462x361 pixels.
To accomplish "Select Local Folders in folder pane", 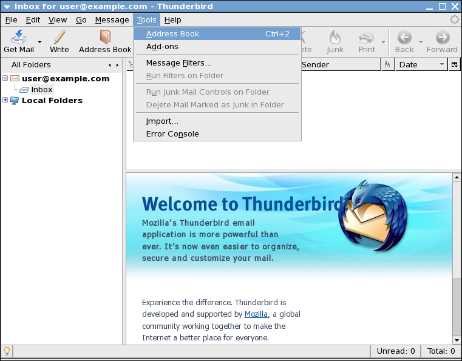I will (x=52, y=100).
